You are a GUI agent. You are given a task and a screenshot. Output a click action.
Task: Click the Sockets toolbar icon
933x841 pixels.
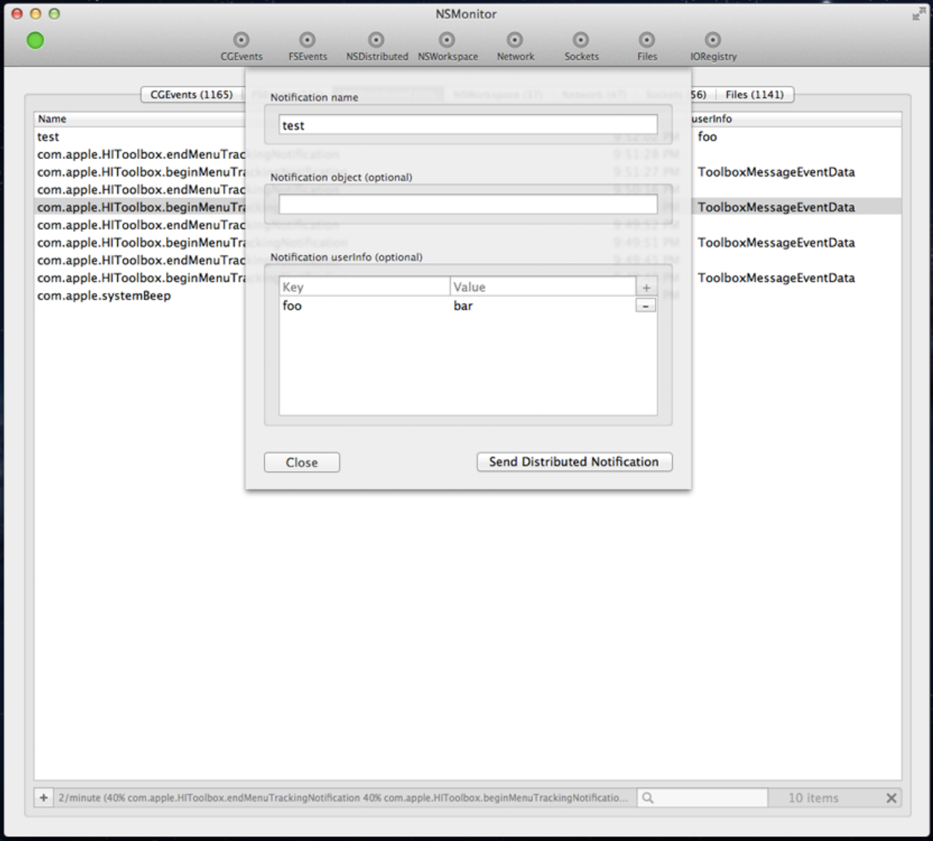click(x=580, y=38)
